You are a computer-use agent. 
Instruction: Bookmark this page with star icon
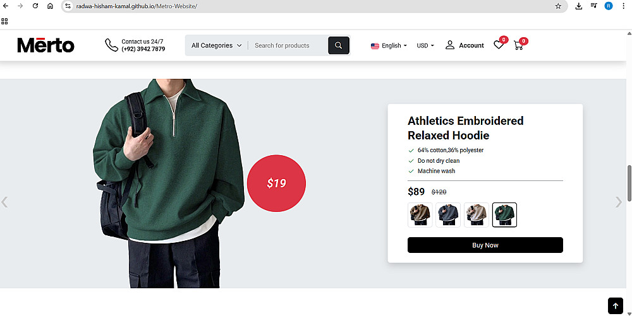(558, 6)
